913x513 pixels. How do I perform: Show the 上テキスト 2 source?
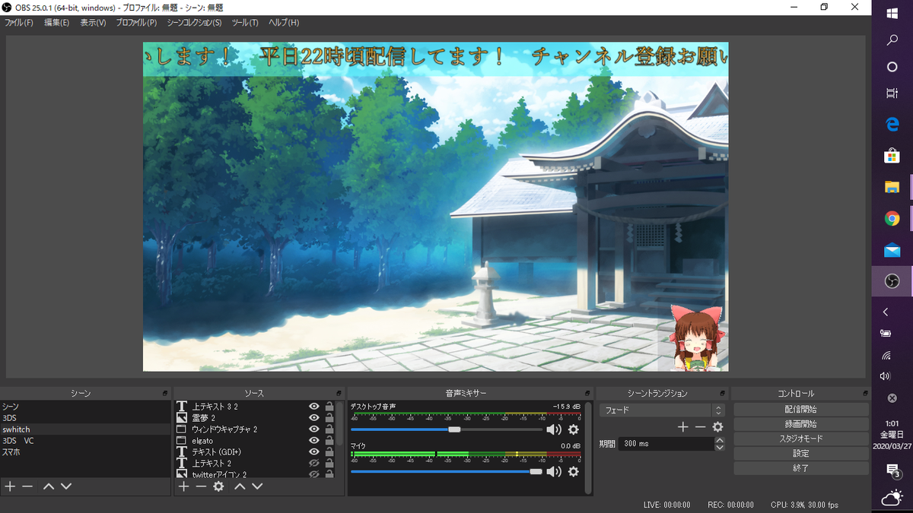(x=313, y=464)
